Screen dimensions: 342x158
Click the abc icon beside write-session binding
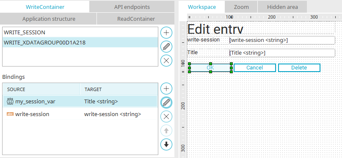(10, 114)
